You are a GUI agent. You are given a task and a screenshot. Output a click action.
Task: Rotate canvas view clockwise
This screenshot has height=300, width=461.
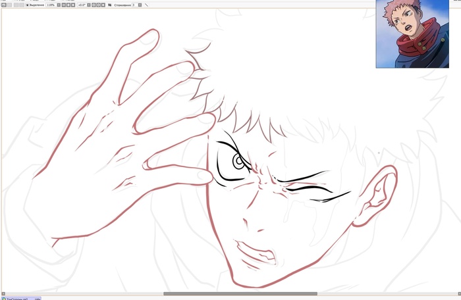pyautogui.click(x=99, y=5)
